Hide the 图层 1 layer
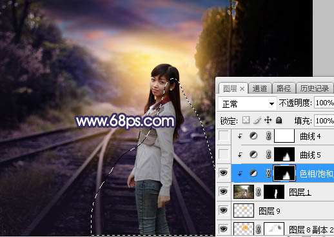This screenshot has height=237, width=334. tap(224, 191)
